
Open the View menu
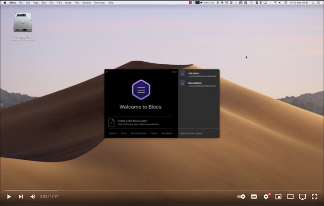[x=60, y=3]
